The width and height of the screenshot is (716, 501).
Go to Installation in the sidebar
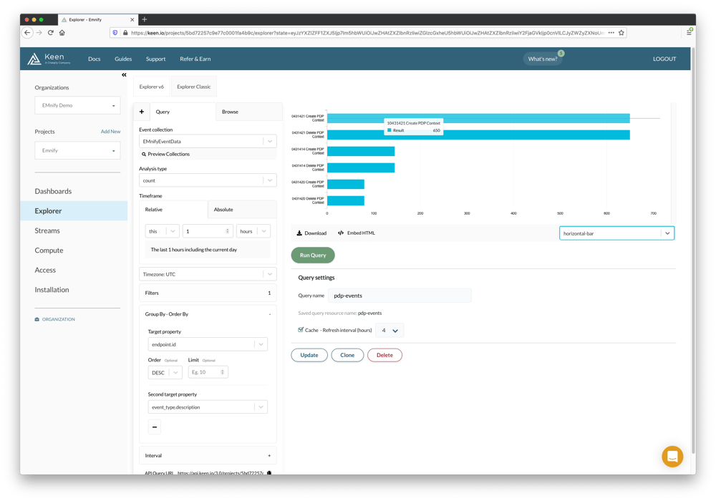point(52,290)
